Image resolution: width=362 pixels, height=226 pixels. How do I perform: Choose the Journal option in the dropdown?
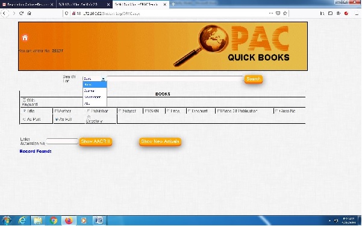tap(95, 91)
